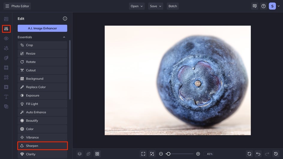The width and height of the screenshot is (283, 159).
Task: Open the Frames sidebar section
Action: [6, 68]
